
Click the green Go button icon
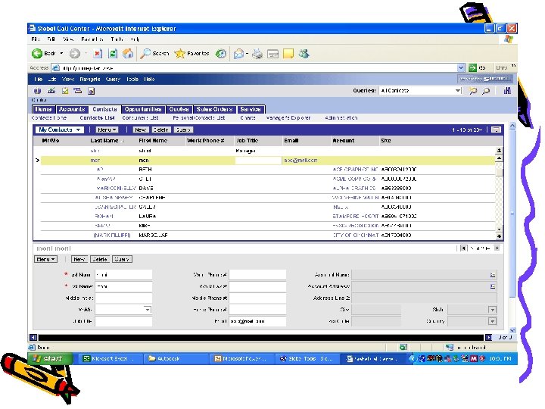(x=472, y=67)
